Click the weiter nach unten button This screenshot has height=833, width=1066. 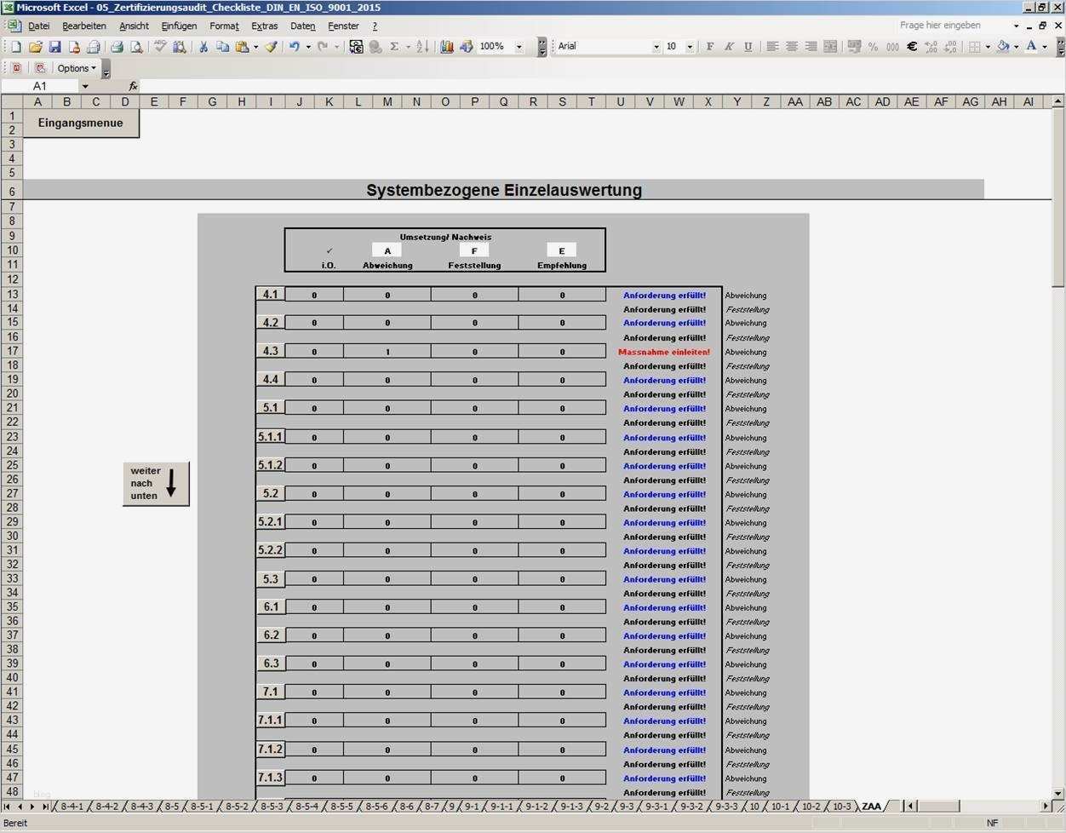[155, 483]
